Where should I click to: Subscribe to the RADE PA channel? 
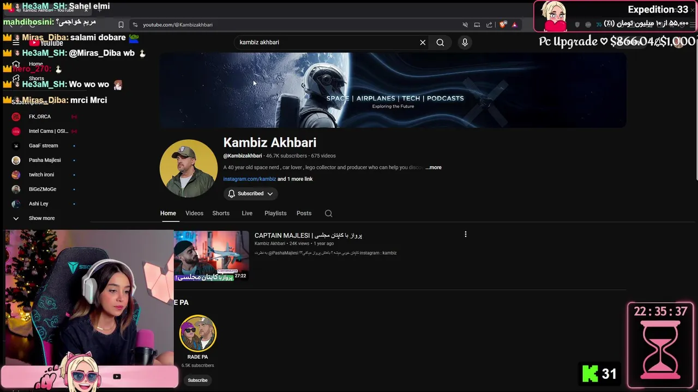[x=197, y=381]
